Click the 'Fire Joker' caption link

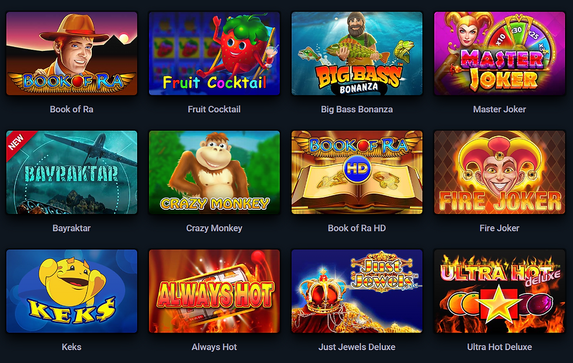pyautogui.click(x=499, y=228)
